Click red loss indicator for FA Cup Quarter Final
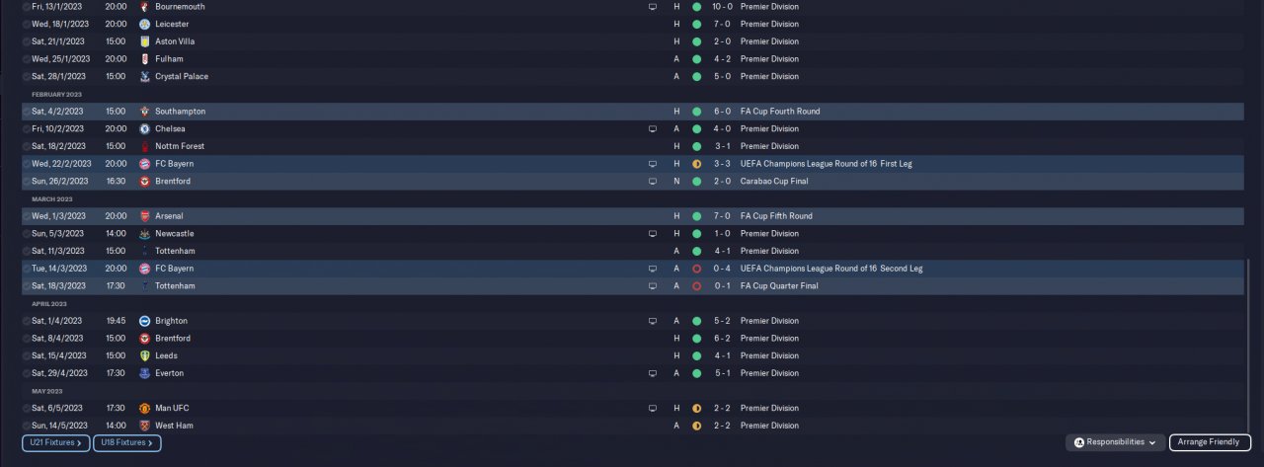The width and height of the screenshot is (1264, 467). coord(696,286)
